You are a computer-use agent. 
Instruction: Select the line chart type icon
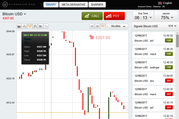click(x=24, y=26)
